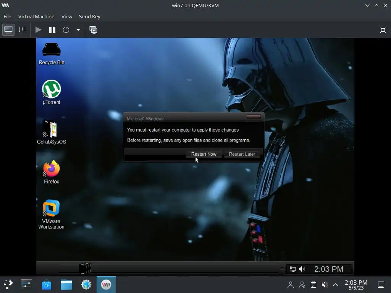
Task: Switch the viewer to fullscreen mode
Action: click(383, 30)
